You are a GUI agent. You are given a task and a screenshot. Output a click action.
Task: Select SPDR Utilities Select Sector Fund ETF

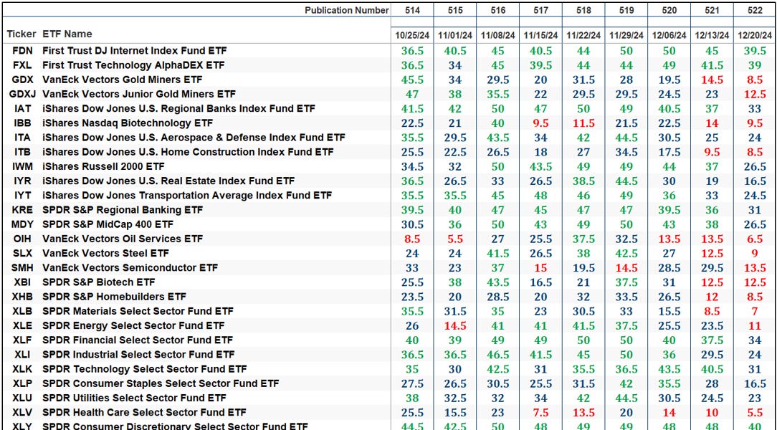click(x=134, y=398)
